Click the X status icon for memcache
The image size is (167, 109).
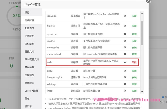(125, 47)
